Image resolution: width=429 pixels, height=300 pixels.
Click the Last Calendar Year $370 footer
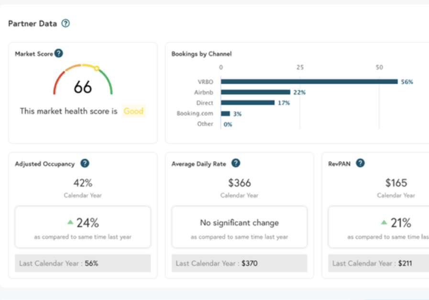tap(239, 263)
